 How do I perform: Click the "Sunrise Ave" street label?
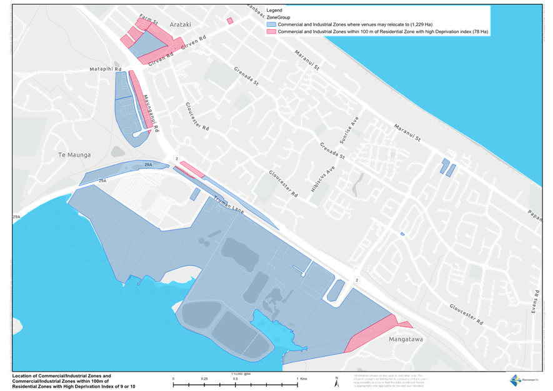click(x=349, y=130)
